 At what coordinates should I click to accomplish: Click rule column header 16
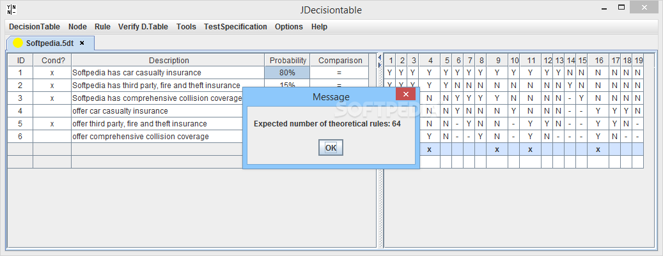[598, 61]
